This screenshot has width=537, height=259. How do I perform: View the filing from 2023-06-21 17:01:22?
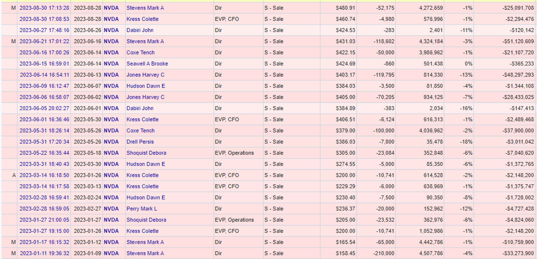coord(44,41)
